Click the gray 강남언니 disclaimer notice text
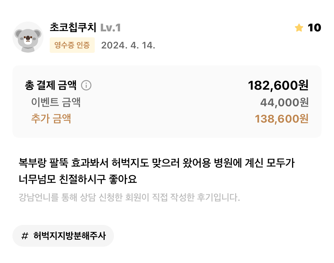The width and height of the screenshot is (334, 263). (129, 197)
